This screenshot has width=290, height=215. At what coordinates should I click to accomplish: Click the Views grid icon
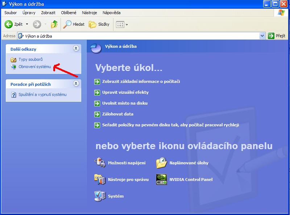click(x=120, y=24)
